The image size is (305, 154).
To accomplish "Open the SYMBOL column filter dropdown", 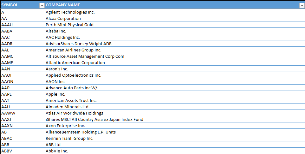I will [x=42, y=6].
